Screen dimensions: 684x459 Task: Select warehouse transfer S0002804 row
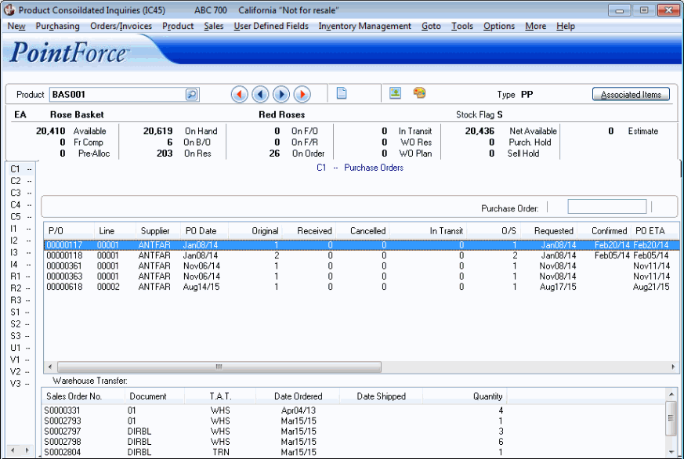353,452
